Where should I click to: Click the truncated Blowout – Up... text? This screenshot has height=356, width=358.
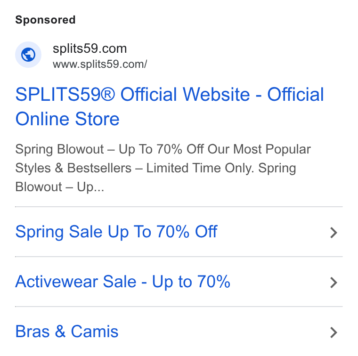(60, 187)
